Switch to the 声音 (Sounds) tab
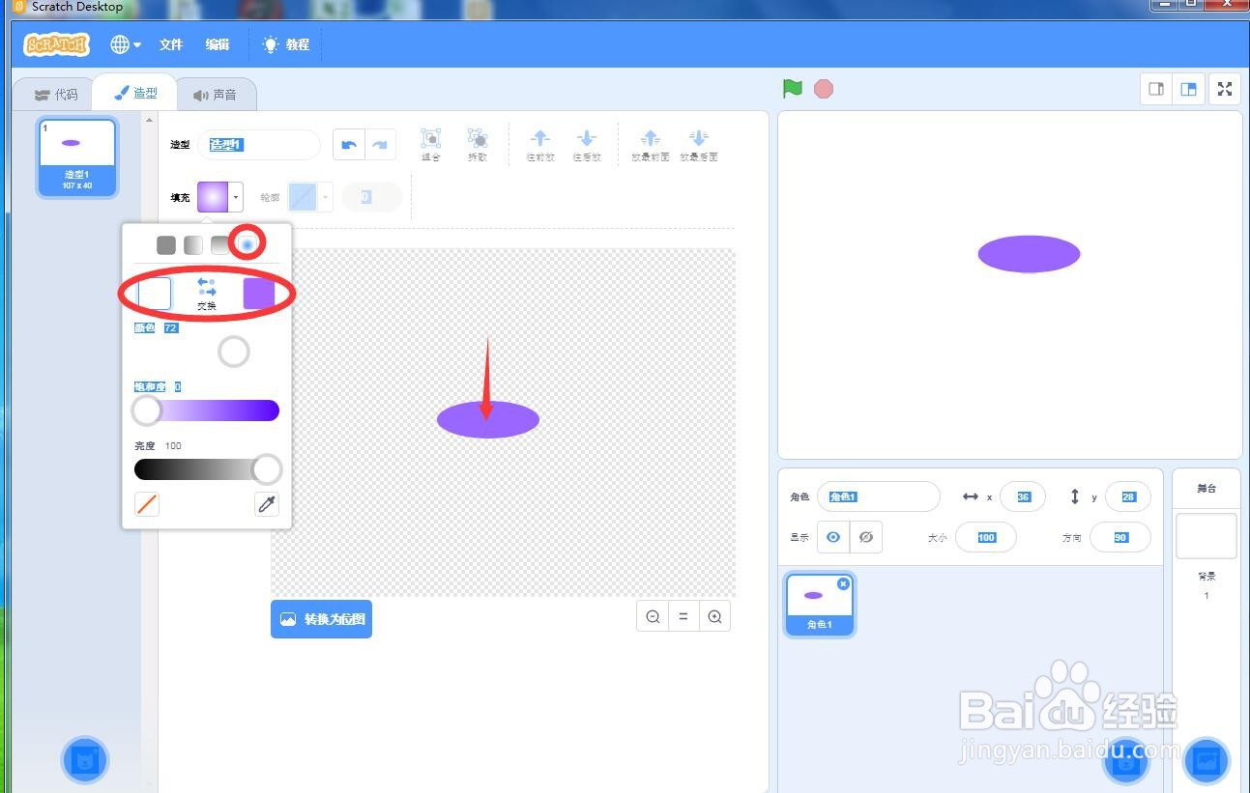 point(215,95)
